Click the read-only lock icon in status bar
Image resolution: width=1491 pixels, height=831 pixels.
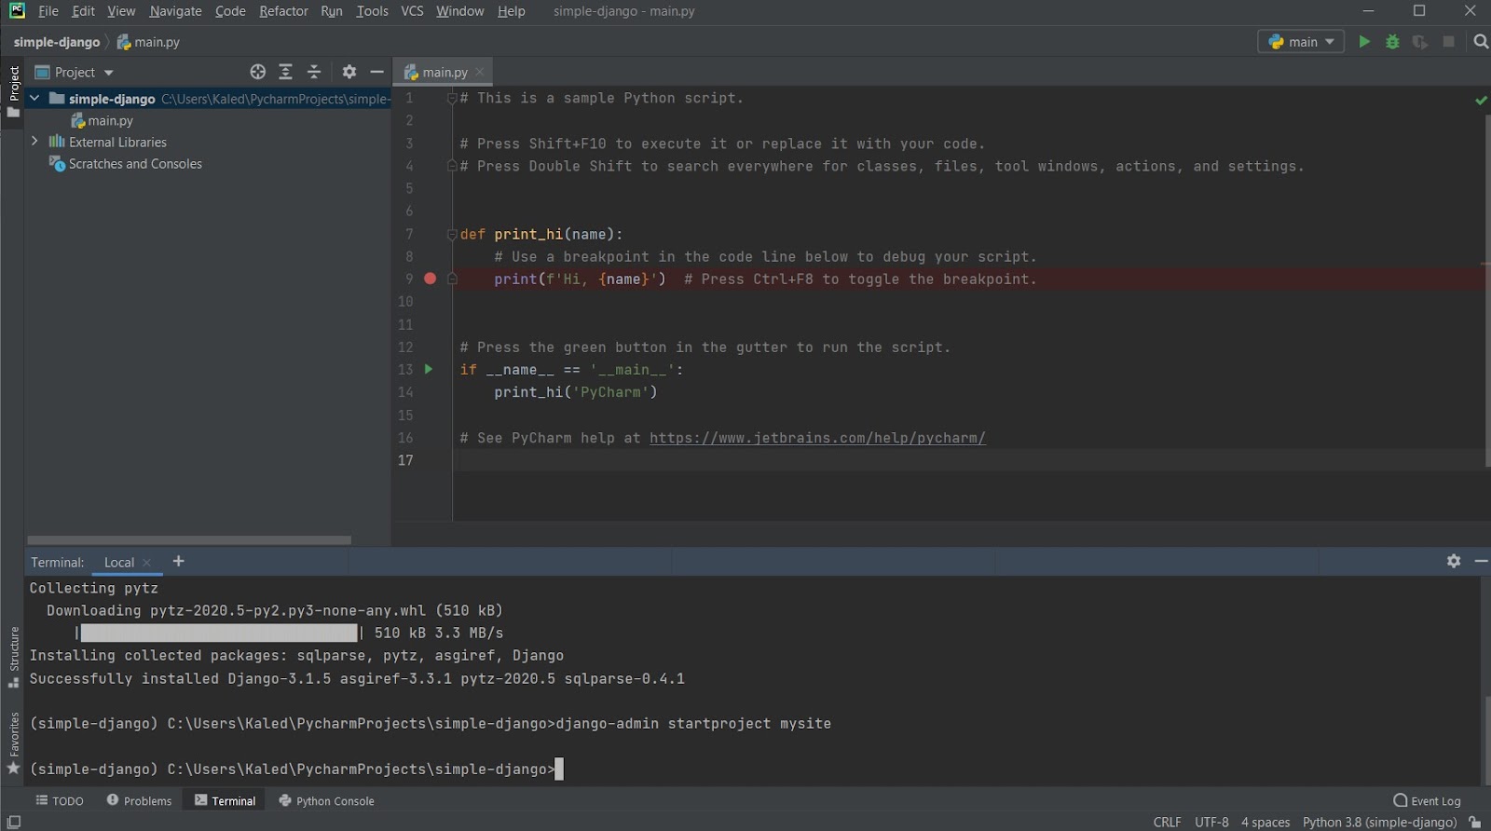[1474, 822]
